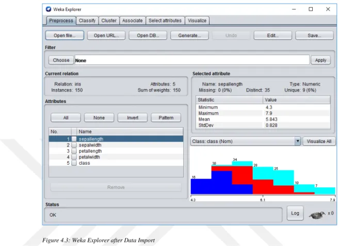Minimize the Weka Explorer window
The width and height of the screenshot is (339, 246).
[x=294, y=9]
